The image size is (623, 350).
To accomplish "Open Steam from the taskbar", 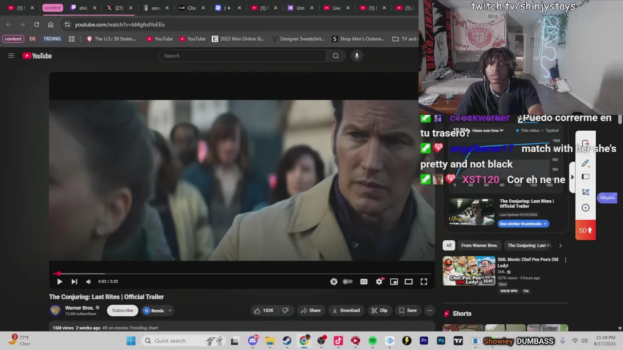I will 287,341.
